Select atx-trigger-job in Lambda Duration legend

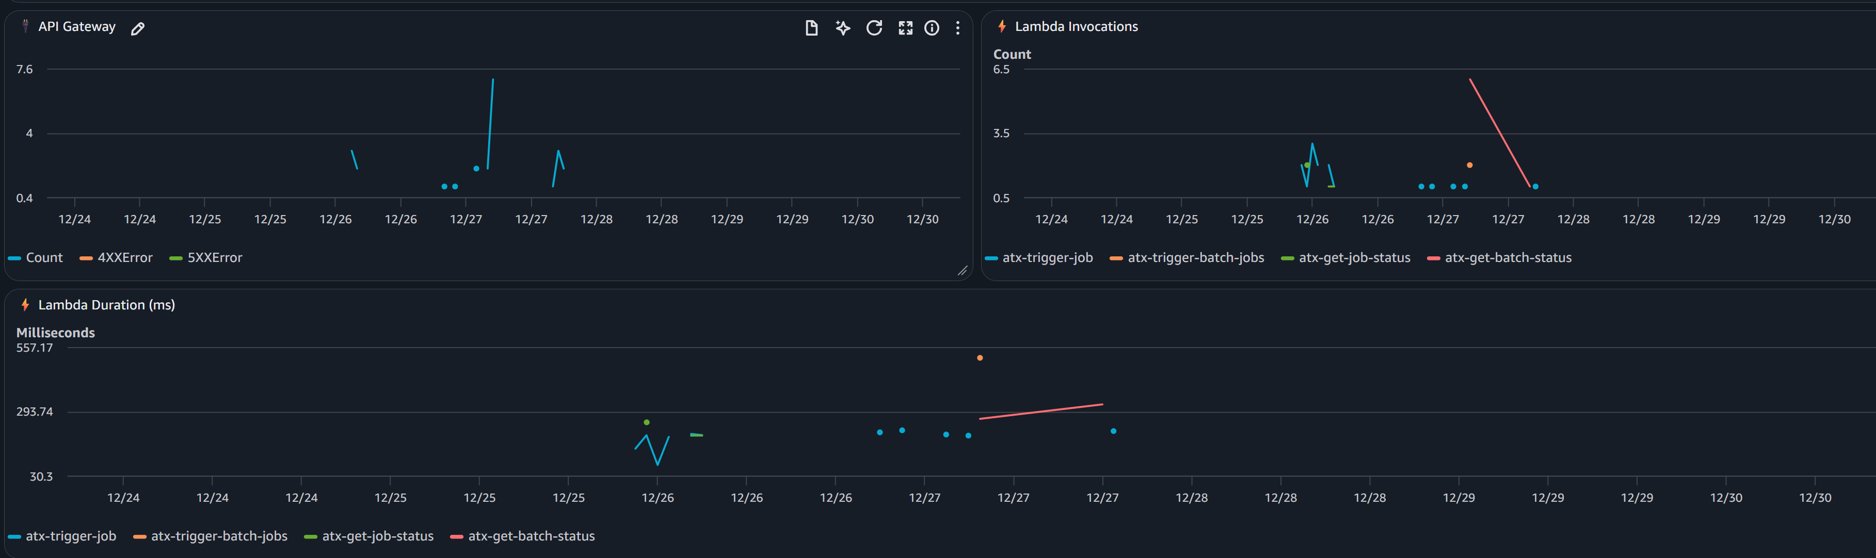[x=71, y=536]
